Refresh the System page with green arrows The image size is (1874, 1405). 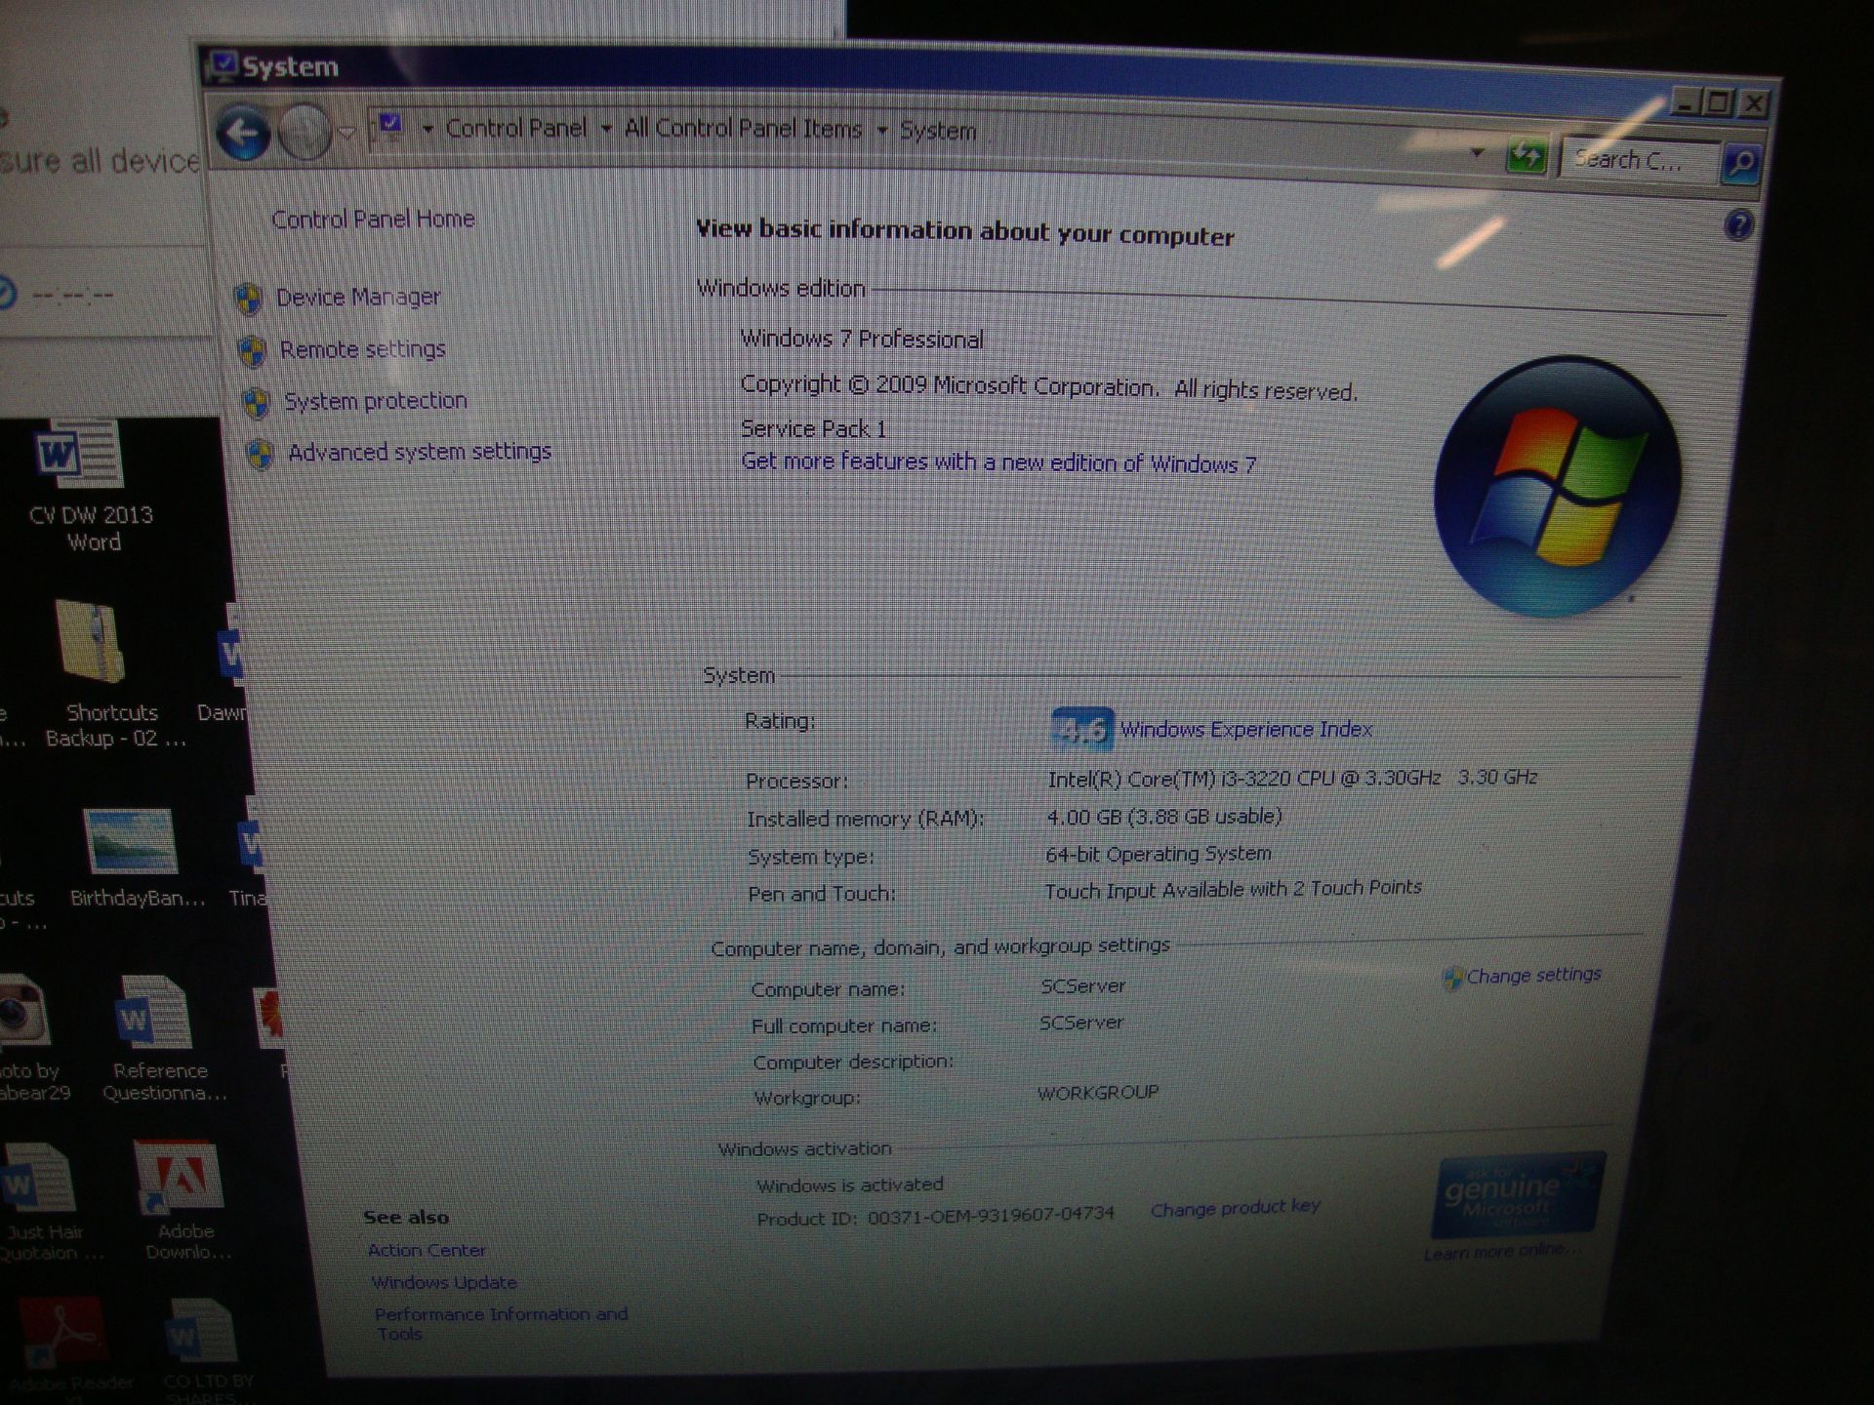pos(1526,157)
